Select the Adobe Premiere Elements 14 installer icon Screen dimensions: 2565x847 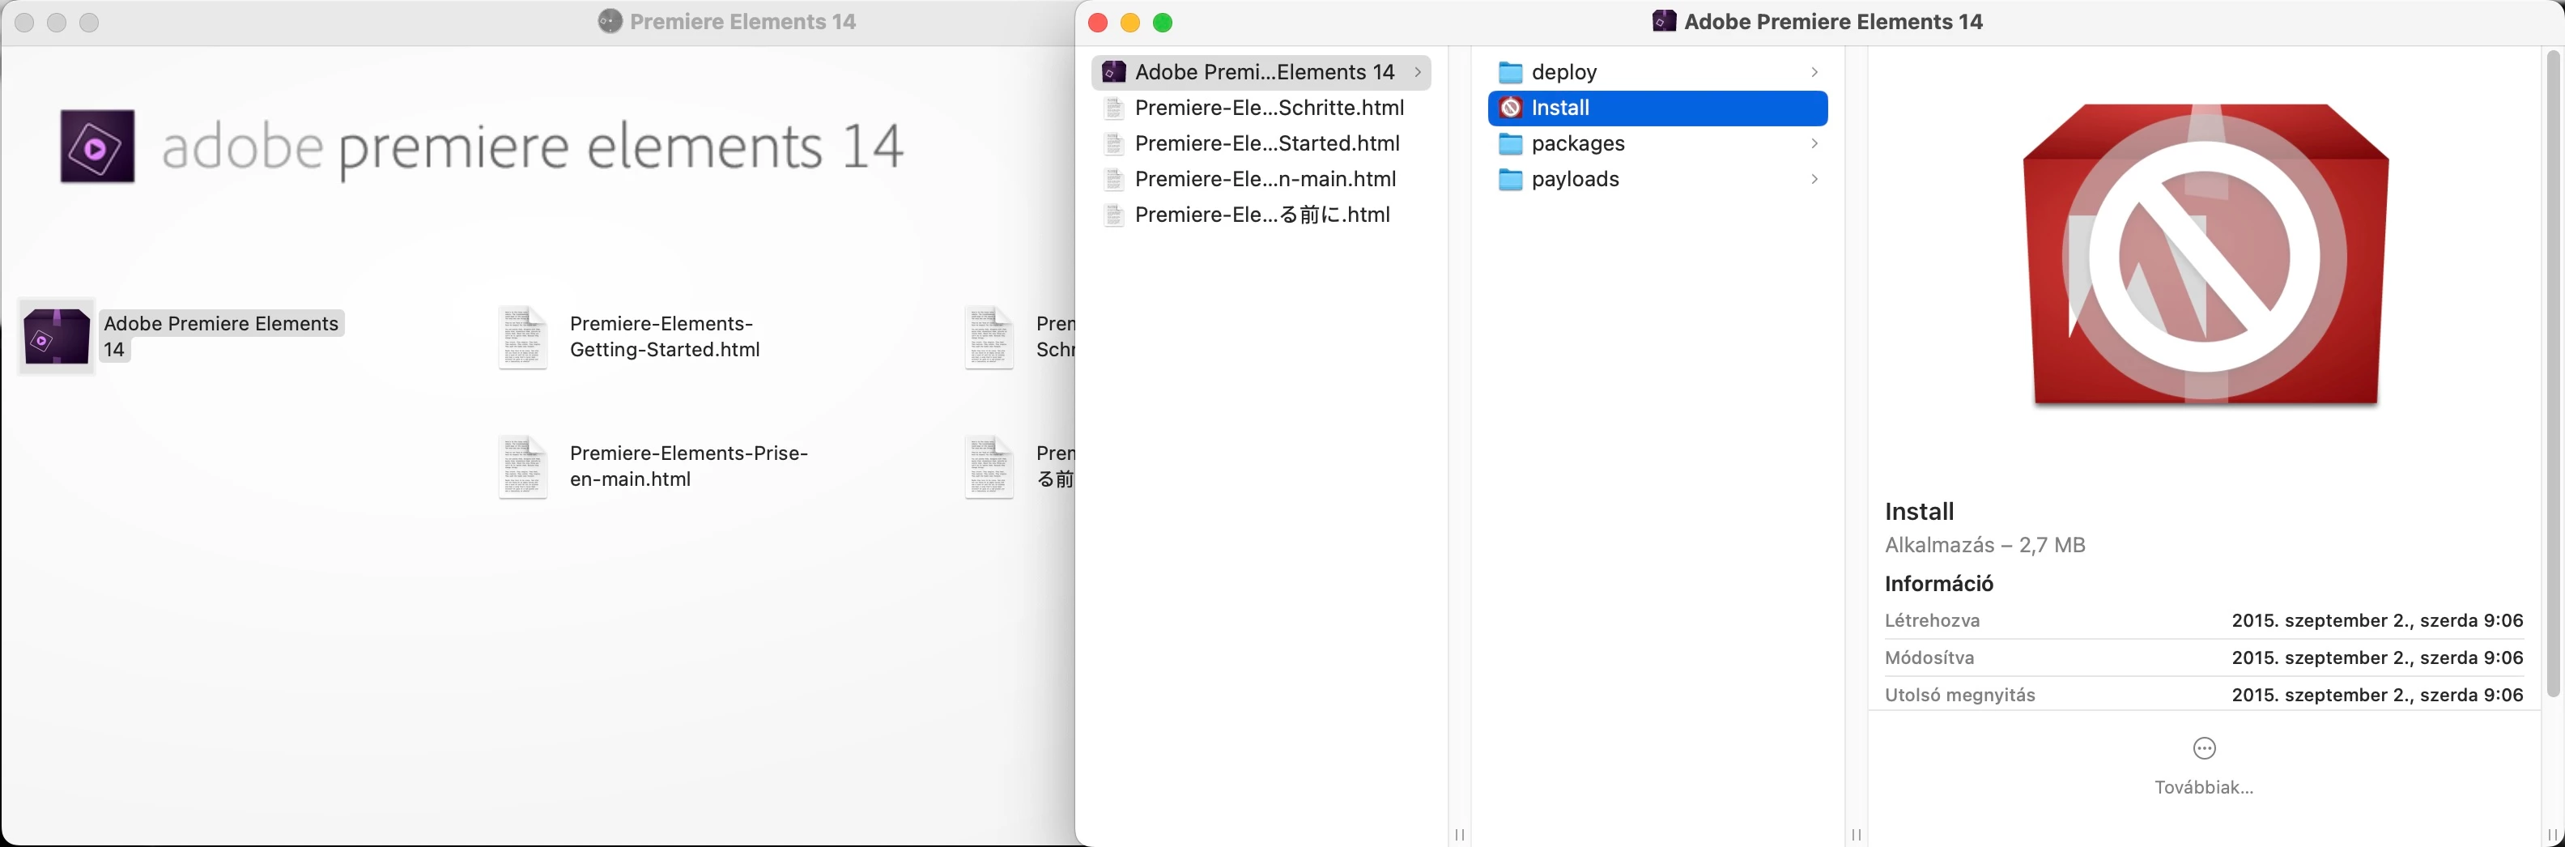click(x=57, y=336)
